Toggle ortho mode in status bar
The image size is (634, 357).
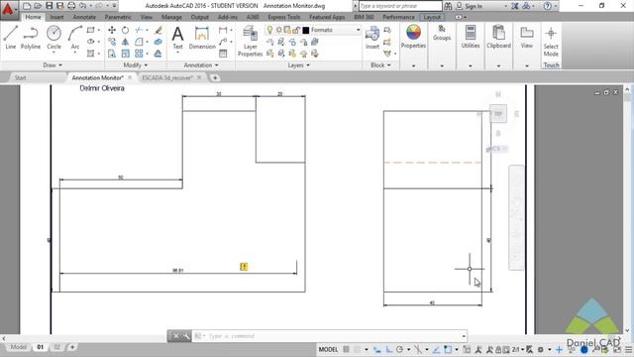(x=388, y=349)
